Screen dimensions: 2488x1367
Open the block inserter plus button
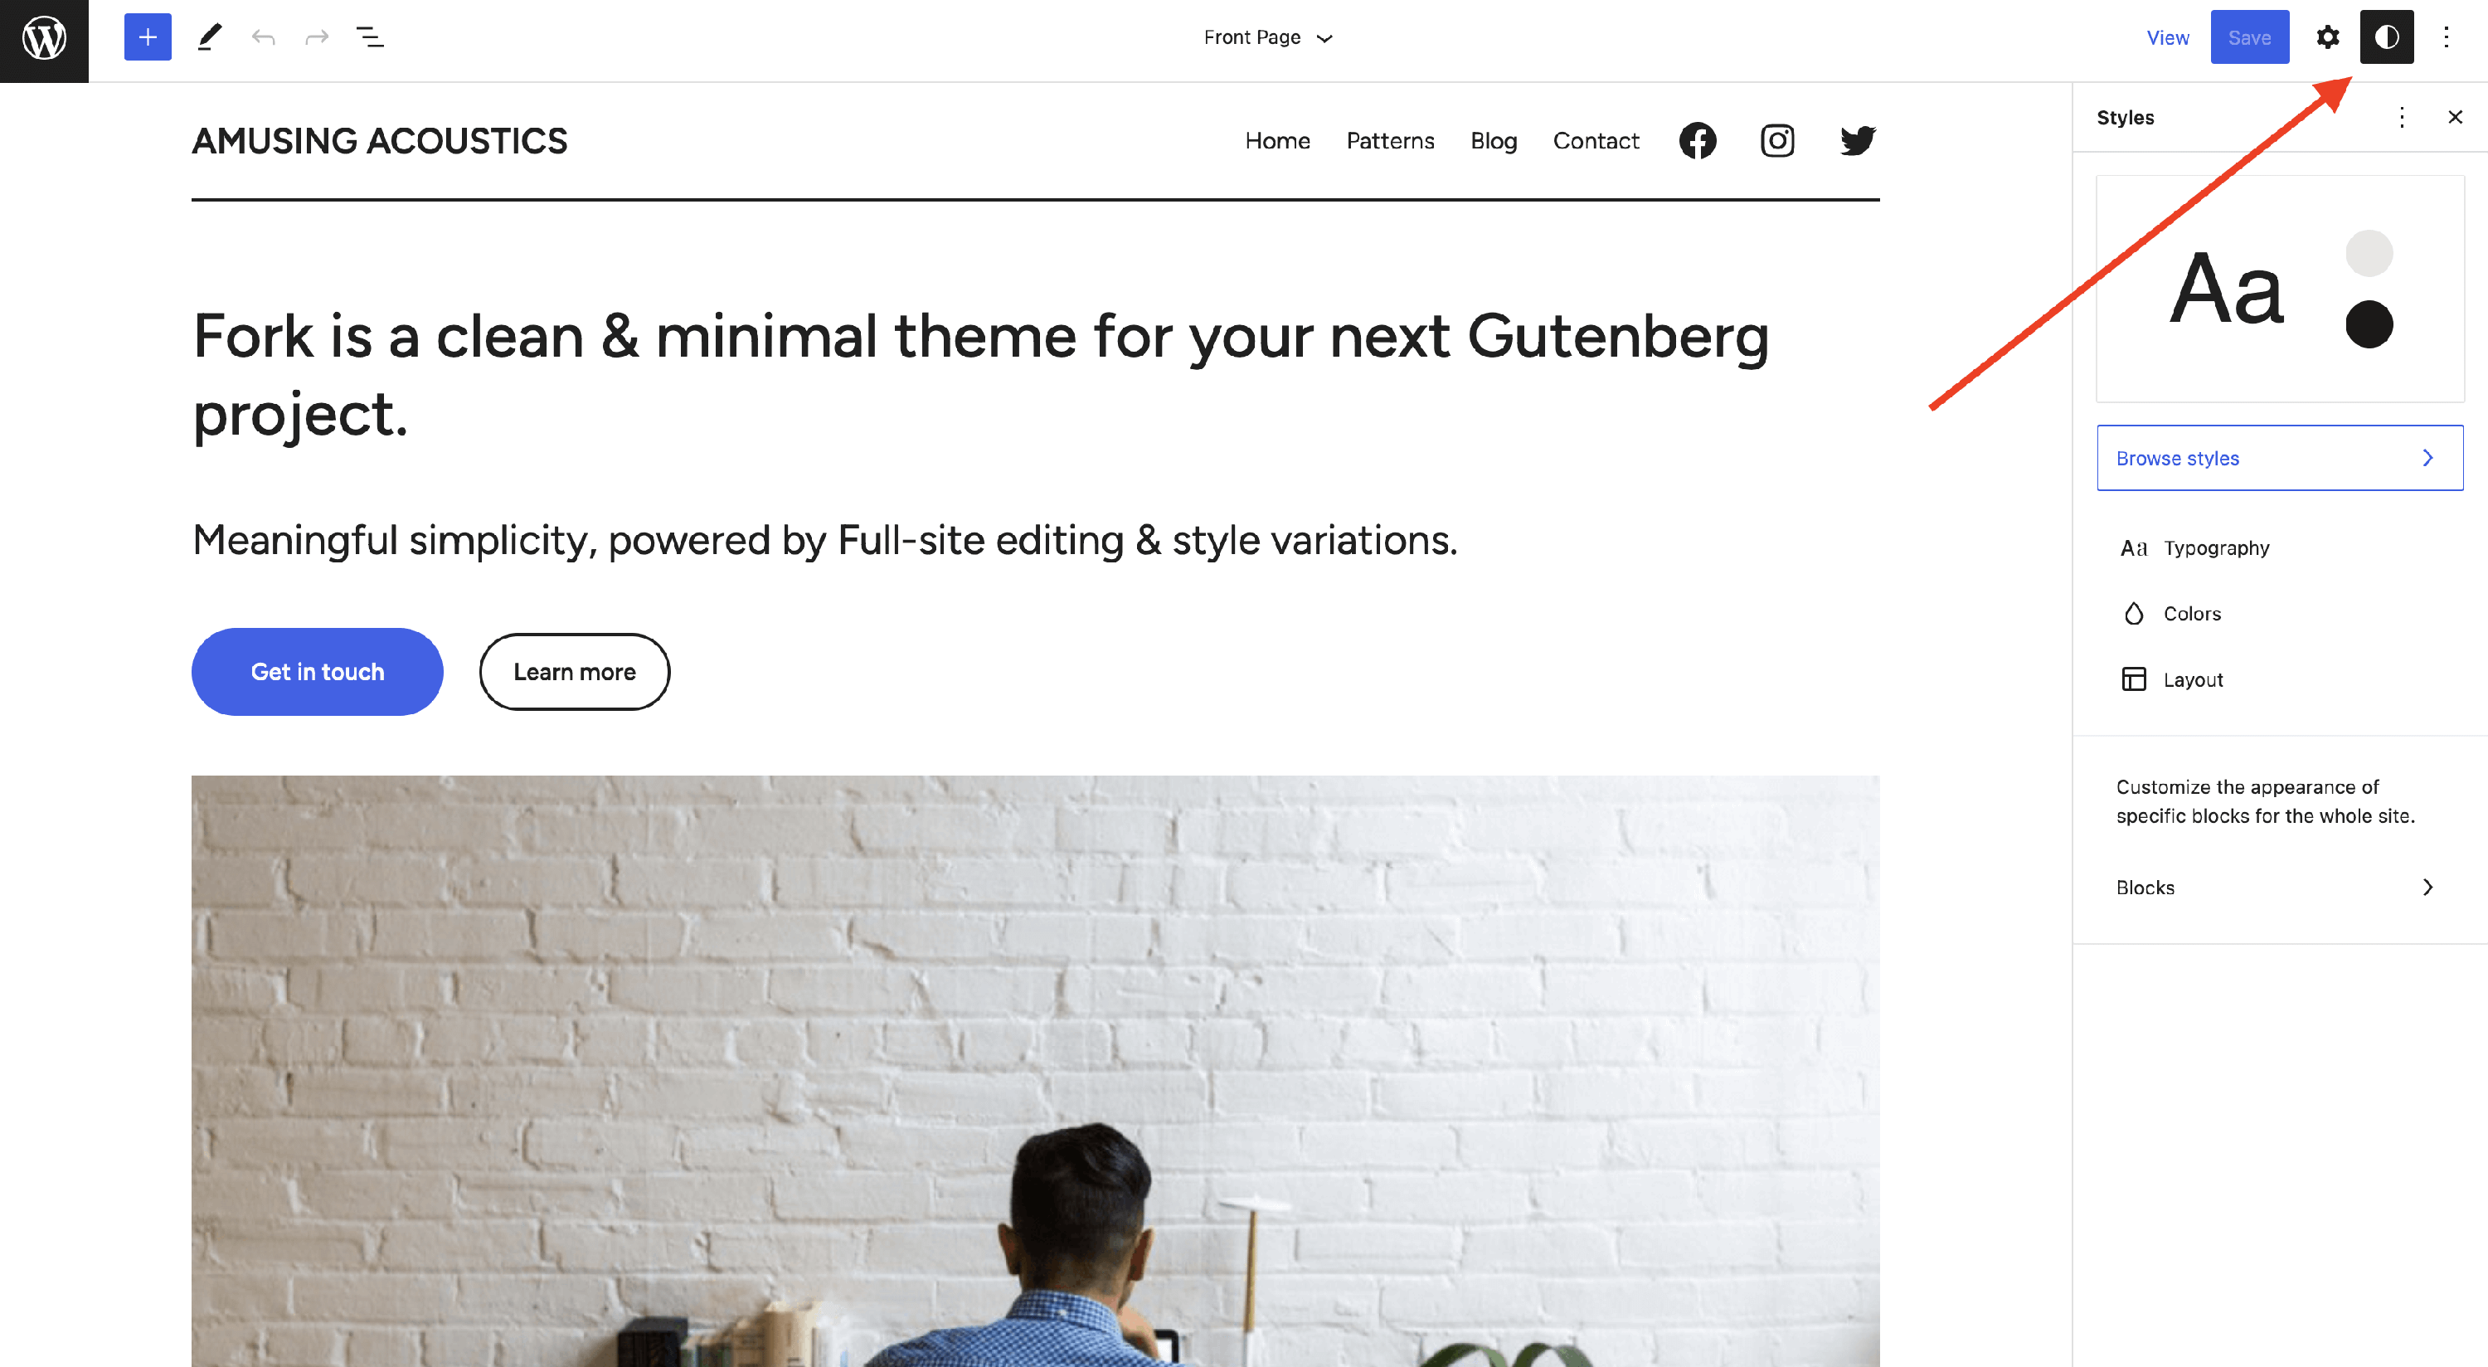click(x=148, y=37)
